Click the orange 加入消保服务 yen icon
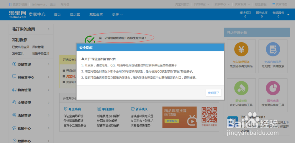Viewport: 295px width, 143px height. point(241,49)
